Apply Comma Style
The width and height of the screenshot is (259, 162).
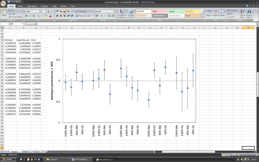click(x=105, y=16)
